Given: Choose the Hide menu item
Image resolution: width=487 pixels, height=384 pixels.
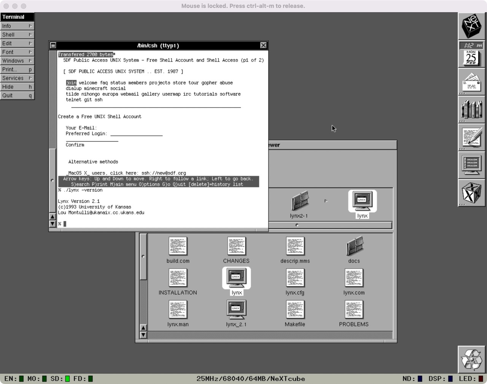Looking at the screenshot, I should [17, 87].
